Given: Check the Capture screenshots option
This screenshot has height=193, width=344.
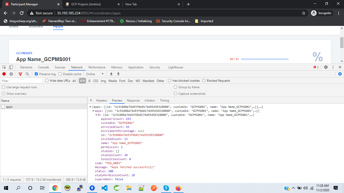Looking at the screenshot, I should (176, 93).
